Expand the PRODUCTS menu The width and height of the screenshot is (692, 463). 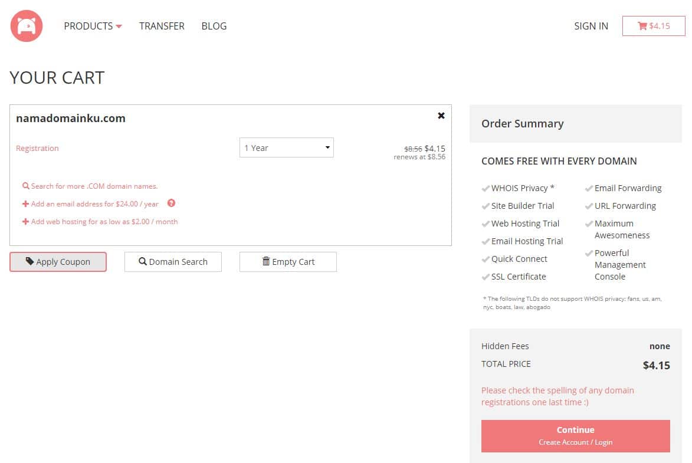click(93, 26)
